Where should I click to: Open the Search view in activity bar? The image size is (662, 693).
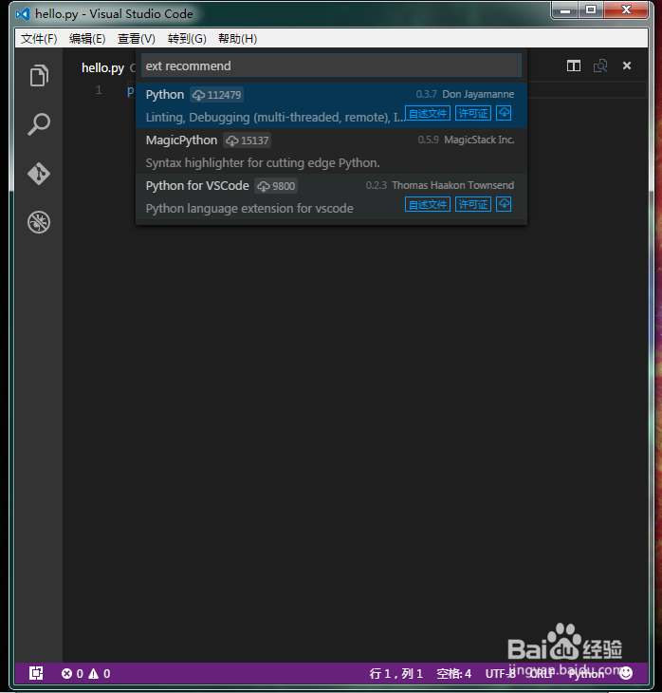pyautogui.click(x=39, y=124)
